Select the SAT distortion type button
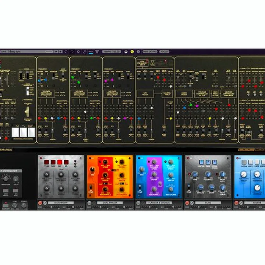 pos(60,162)
